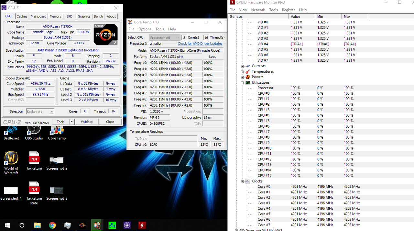
Task: Open TaxReturn state PDF on desktop
Action: (x=34, y=193)
